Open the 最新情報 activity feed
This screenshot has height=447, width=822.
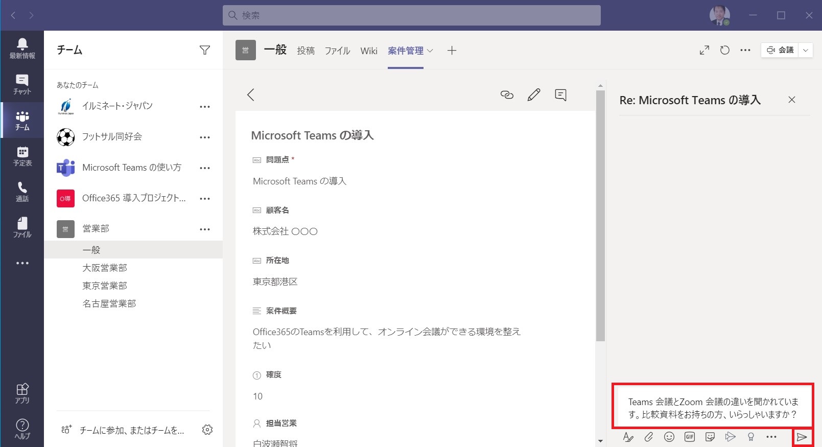(22, 49)
